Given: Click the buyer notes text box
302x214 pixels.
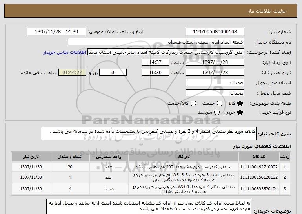Looking at the screenshot, I should (x=149, y=207).
